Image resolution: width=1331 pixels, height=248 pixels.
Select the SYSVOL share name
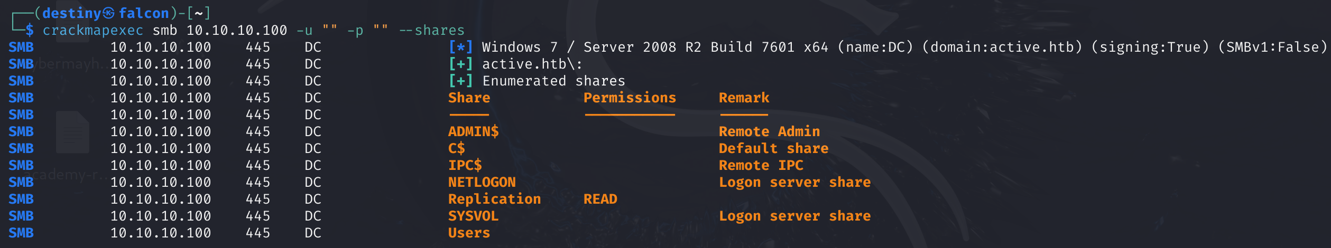click(x=473, y=216)
